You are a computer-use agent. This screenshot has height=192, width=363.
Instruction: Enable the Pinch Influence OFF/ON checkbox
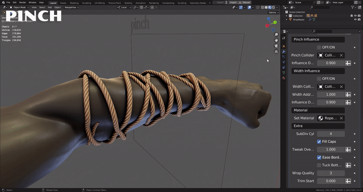click(319, 47)
